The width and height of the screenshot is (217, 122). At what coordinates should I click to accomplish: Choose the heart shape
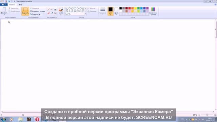67,14
